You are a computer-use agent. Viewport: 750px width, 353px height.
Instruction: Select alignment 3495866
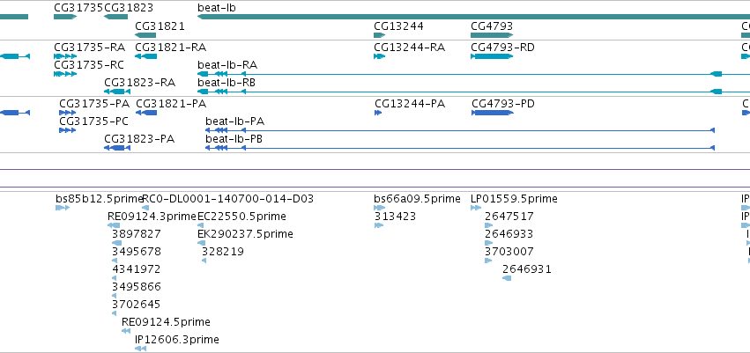115,296
